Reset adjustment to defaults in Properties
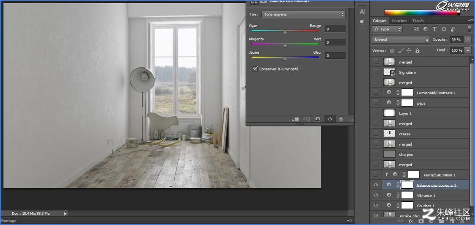 point(317,119)
